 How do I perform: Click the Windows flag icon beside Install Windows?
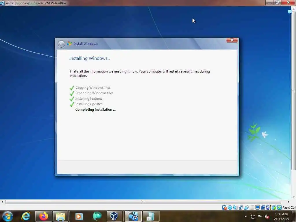click(x=69, y=43)
